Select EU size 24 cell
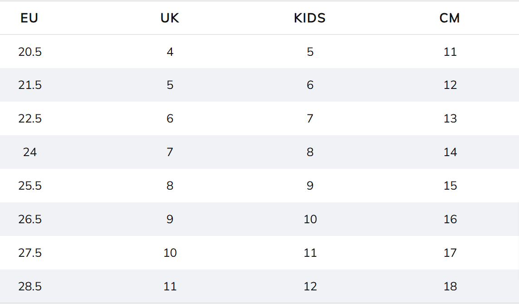 click(x=30, y=152)
